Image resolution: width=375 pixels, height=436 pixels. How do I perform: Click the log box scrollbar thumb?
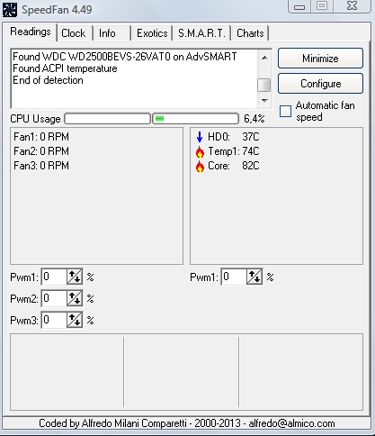click(264, 85)
